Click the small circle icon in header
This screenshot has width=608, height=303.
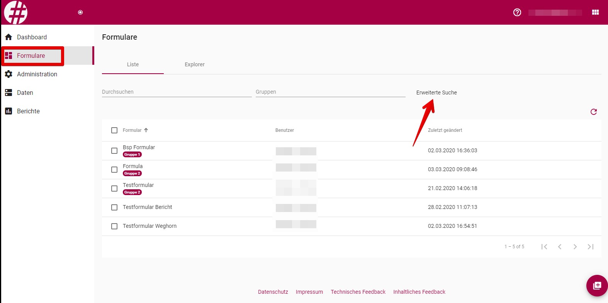pos(80,12)
